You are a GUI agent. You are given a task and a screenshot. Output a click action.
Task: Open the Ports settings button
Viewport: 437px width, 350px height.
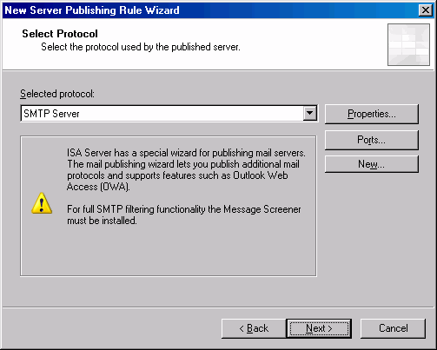(x=372, y=140)
